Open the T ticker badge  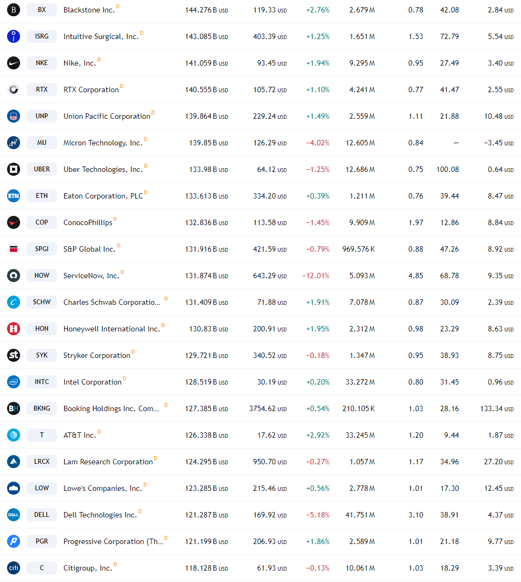pos(42,435)
